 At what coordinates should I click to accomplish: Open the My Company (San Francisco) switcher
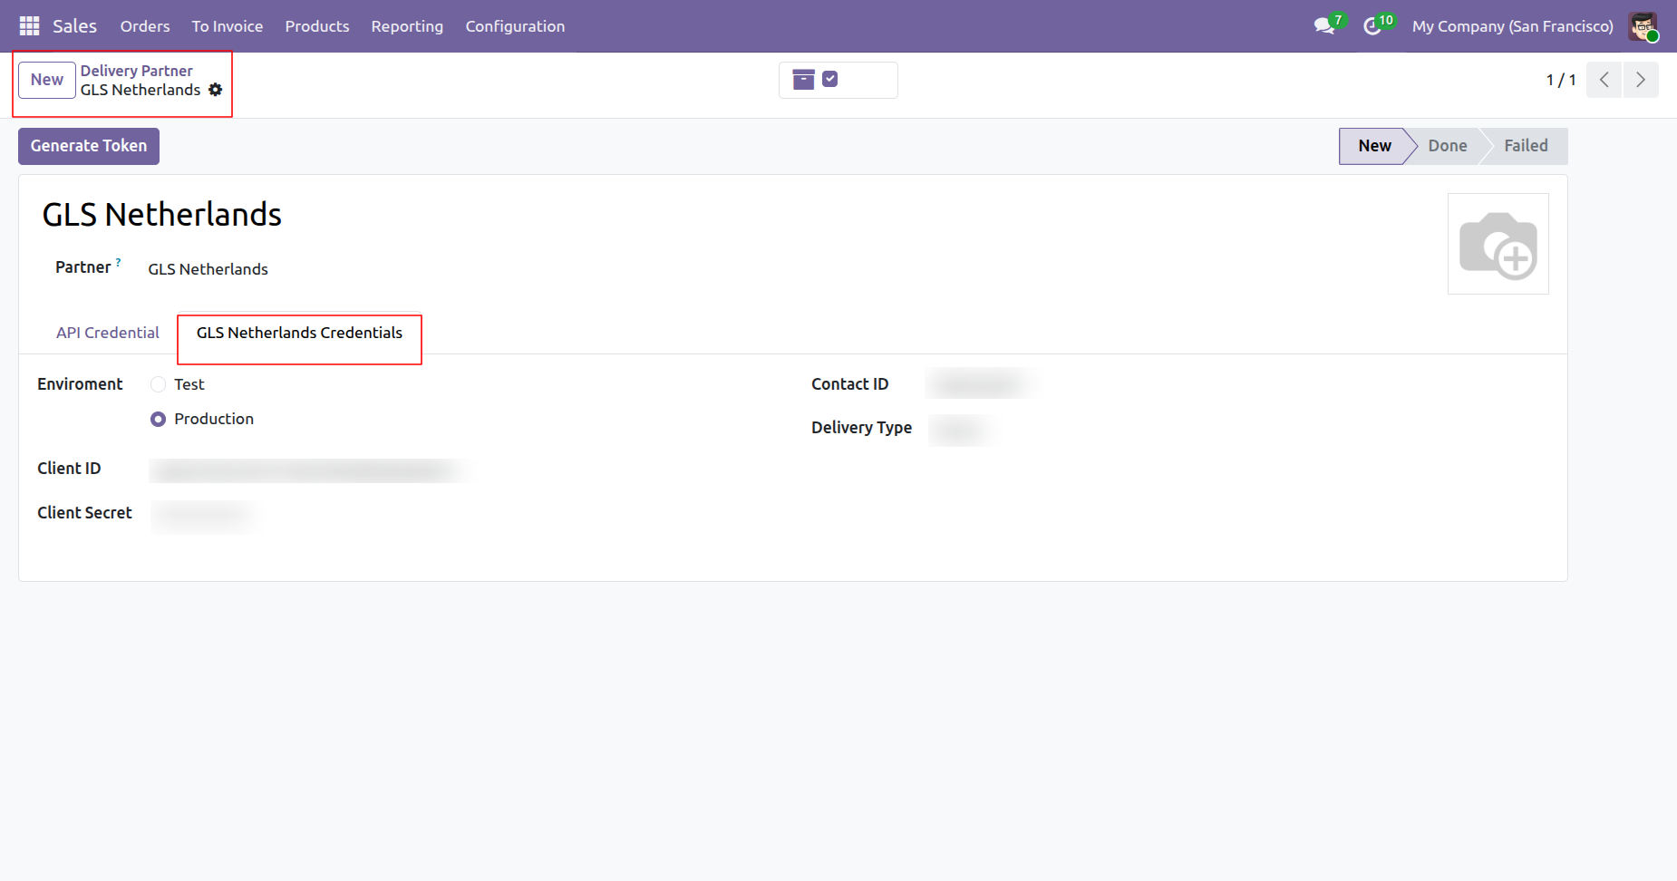[1513, 26]
